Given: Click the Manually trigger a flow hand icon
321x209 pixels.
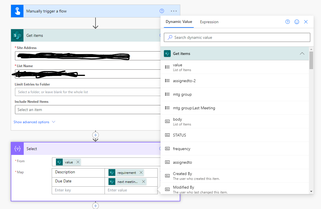Looking at the screenshot, I should pos(17,11).
